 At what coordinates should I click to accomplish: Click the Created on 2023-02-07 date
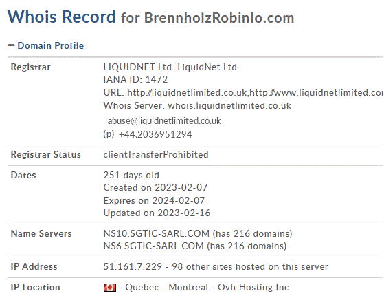(x=155, y=187)
